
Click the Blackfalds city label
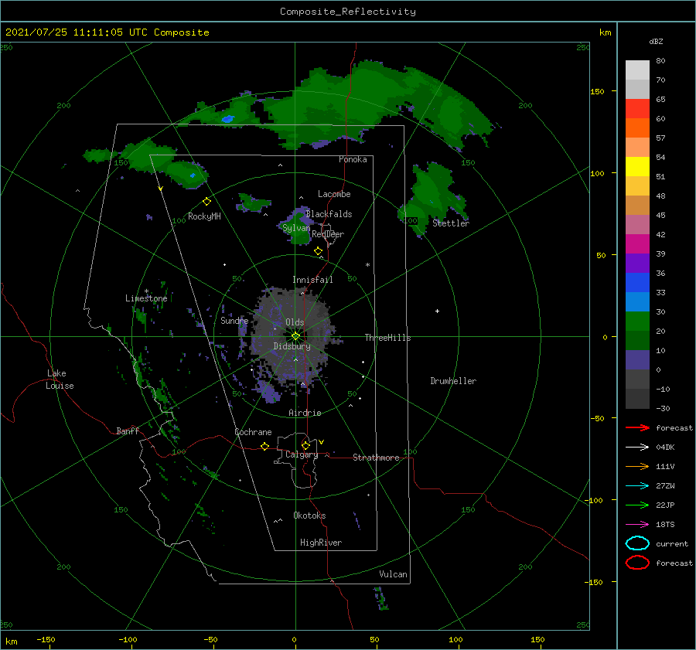tap(329, 214)
